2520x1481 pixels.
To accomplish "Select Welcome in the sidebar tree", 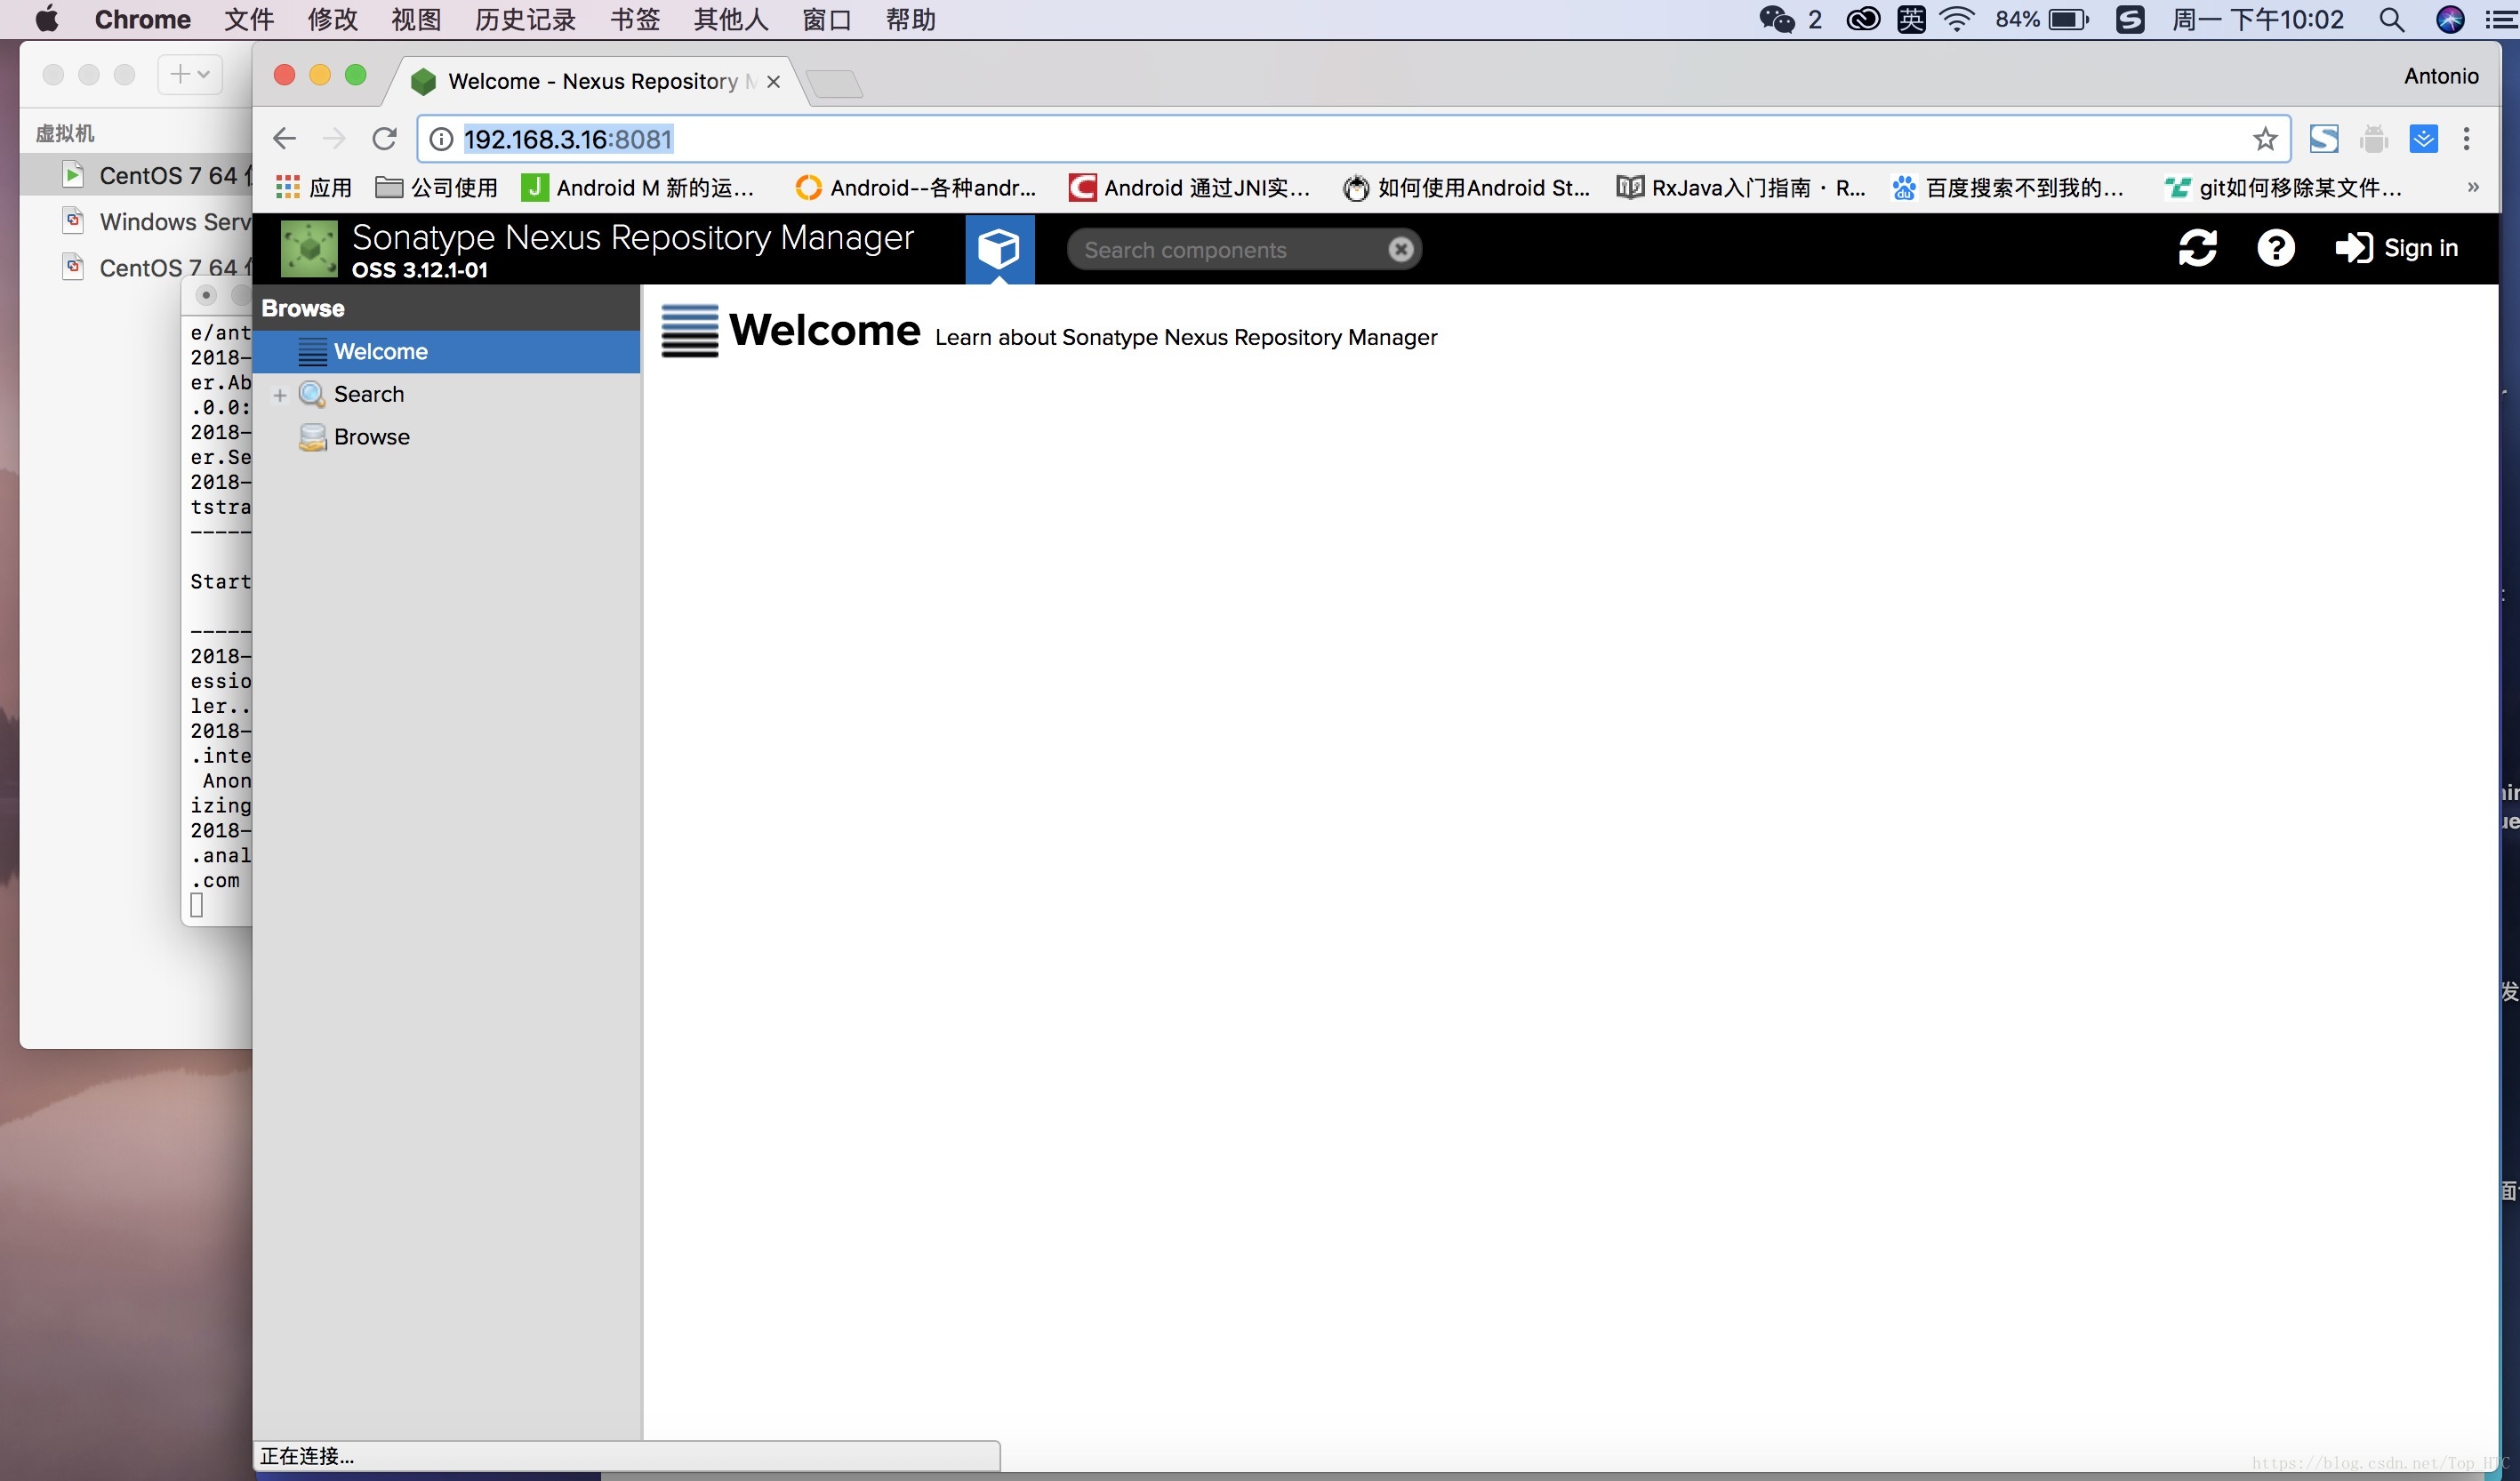I will point(380,352).
